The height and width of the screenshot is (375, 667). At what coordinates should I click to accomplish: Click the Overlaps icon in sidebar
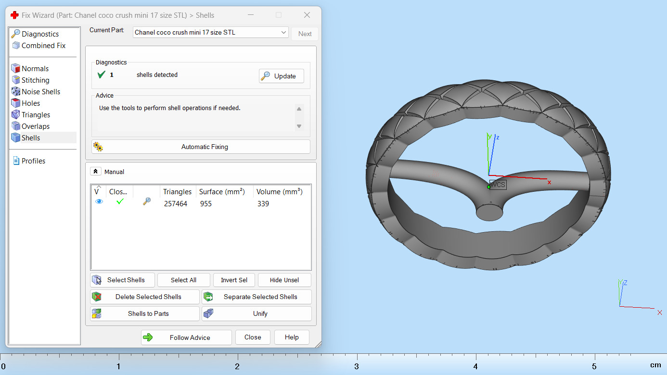point(15,126)
